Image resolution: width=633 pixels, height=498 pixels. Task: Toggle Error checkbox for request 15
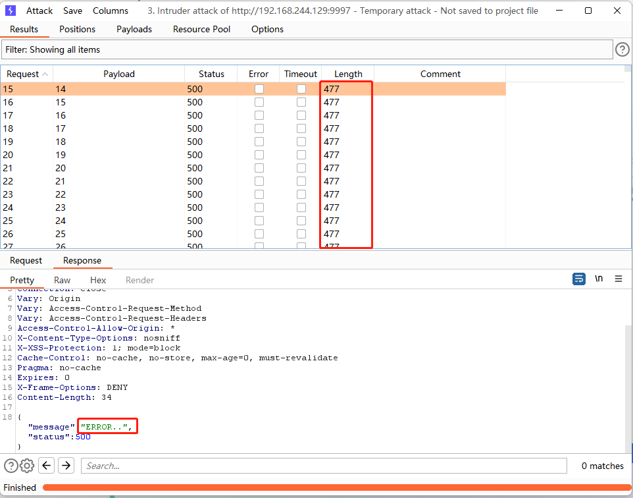[x=259, y=89]
